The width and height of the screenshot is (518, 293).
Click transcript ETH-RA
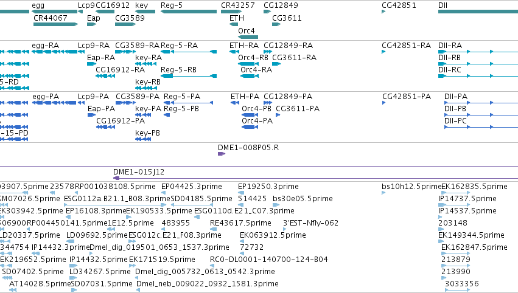244,46
